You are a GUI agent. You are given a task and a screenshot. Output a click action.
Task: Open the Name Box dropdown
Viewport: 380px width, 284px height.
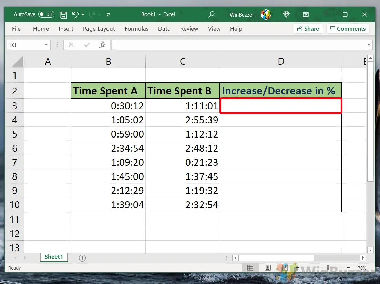coord(47,45)
